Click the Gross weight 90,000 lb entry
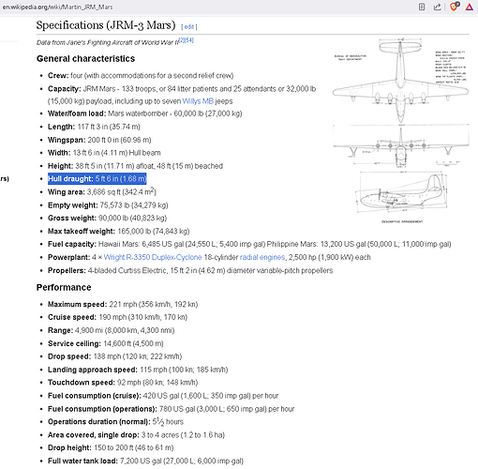Viewport: 478px width, 469px height. [107, 218]
